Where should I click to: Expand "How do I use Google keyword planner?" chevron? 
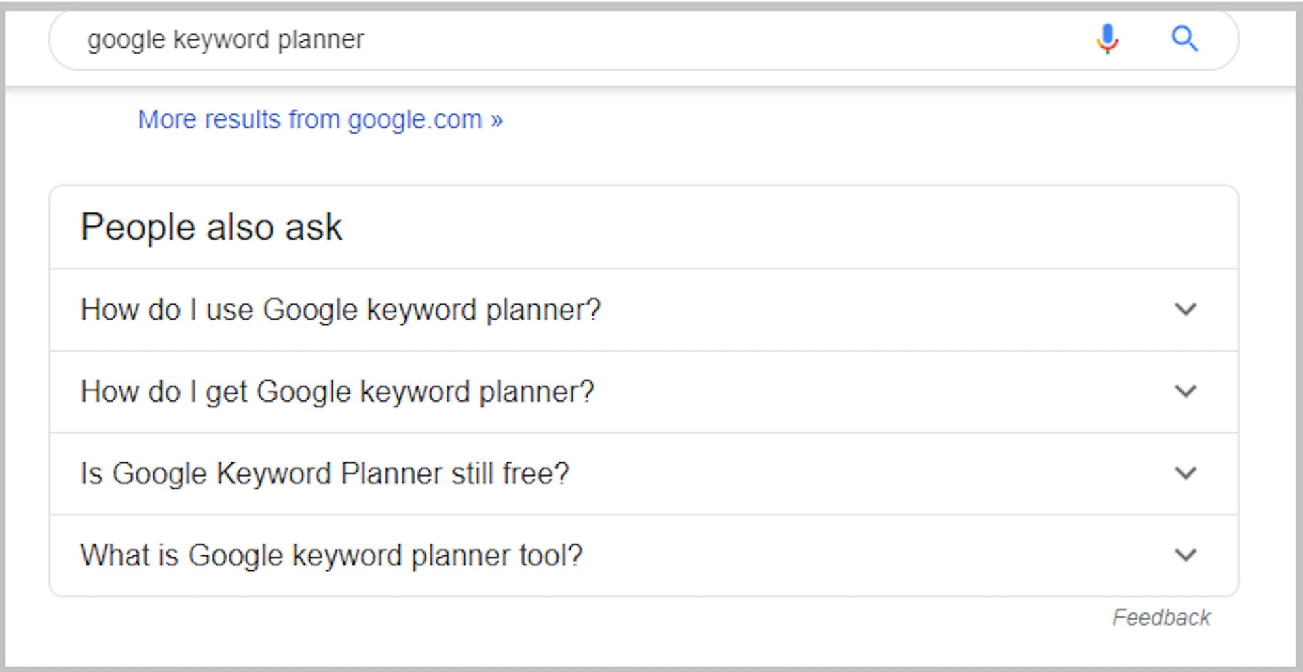[x=1185, y=310]
